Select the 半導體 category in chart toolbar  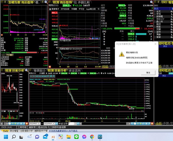pos(74,9)
